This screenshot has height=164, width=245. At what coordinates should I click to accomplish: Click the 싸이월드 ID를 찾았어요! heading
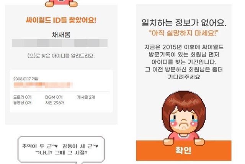pyautogui.click(x=61, y=20)
